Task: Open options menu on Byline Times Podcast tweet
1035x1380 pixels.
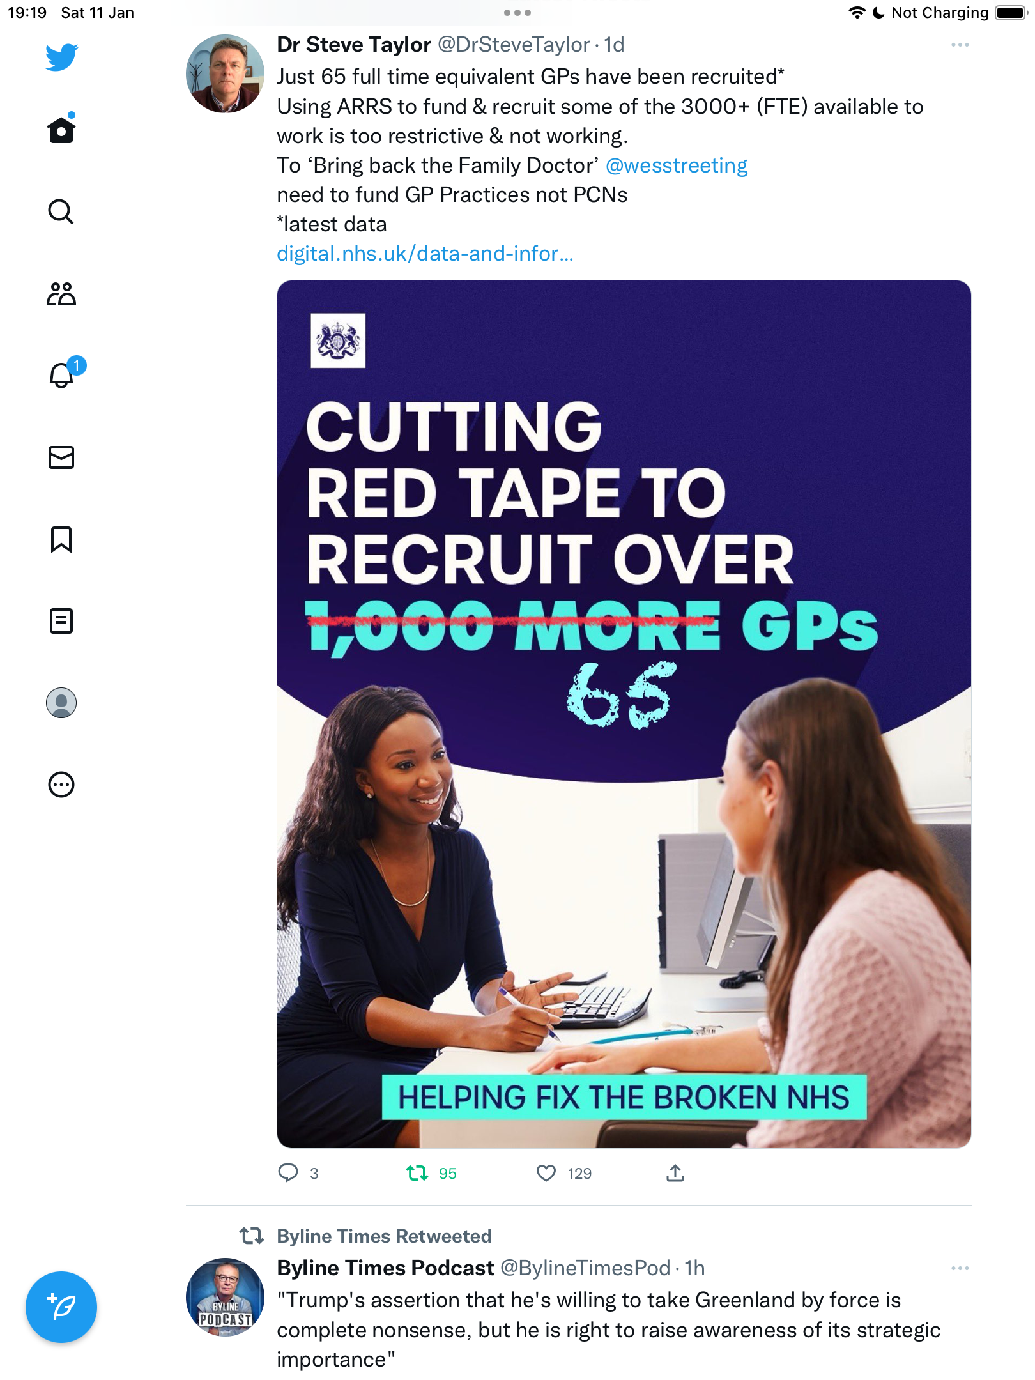Action: pos(960,1268)
